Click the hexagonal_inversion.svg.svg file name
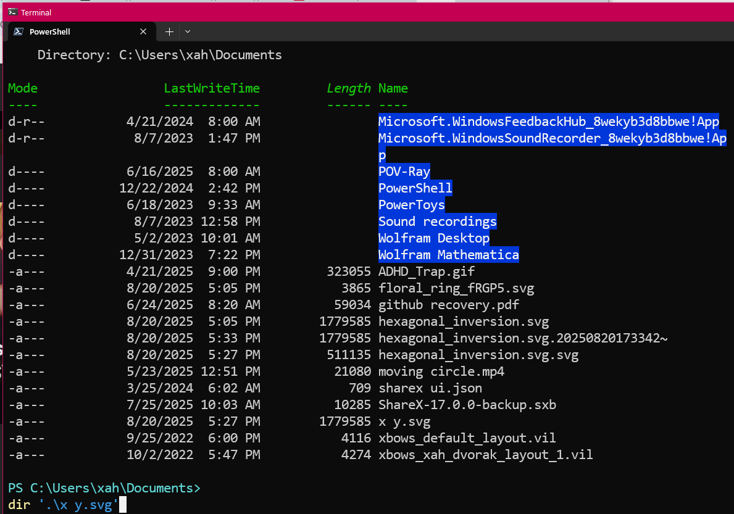The image size is (734, 514). (x=478, y=355)
